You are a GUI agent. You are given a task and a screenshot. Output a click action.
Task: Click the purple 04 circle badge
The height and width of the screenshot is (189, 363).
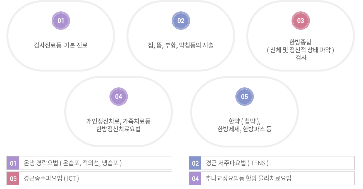(x=119, y=97)
